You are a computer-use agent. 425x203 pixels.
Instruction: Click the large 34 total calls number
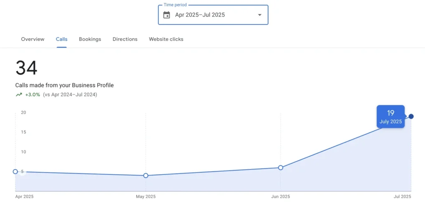point(26,68)
